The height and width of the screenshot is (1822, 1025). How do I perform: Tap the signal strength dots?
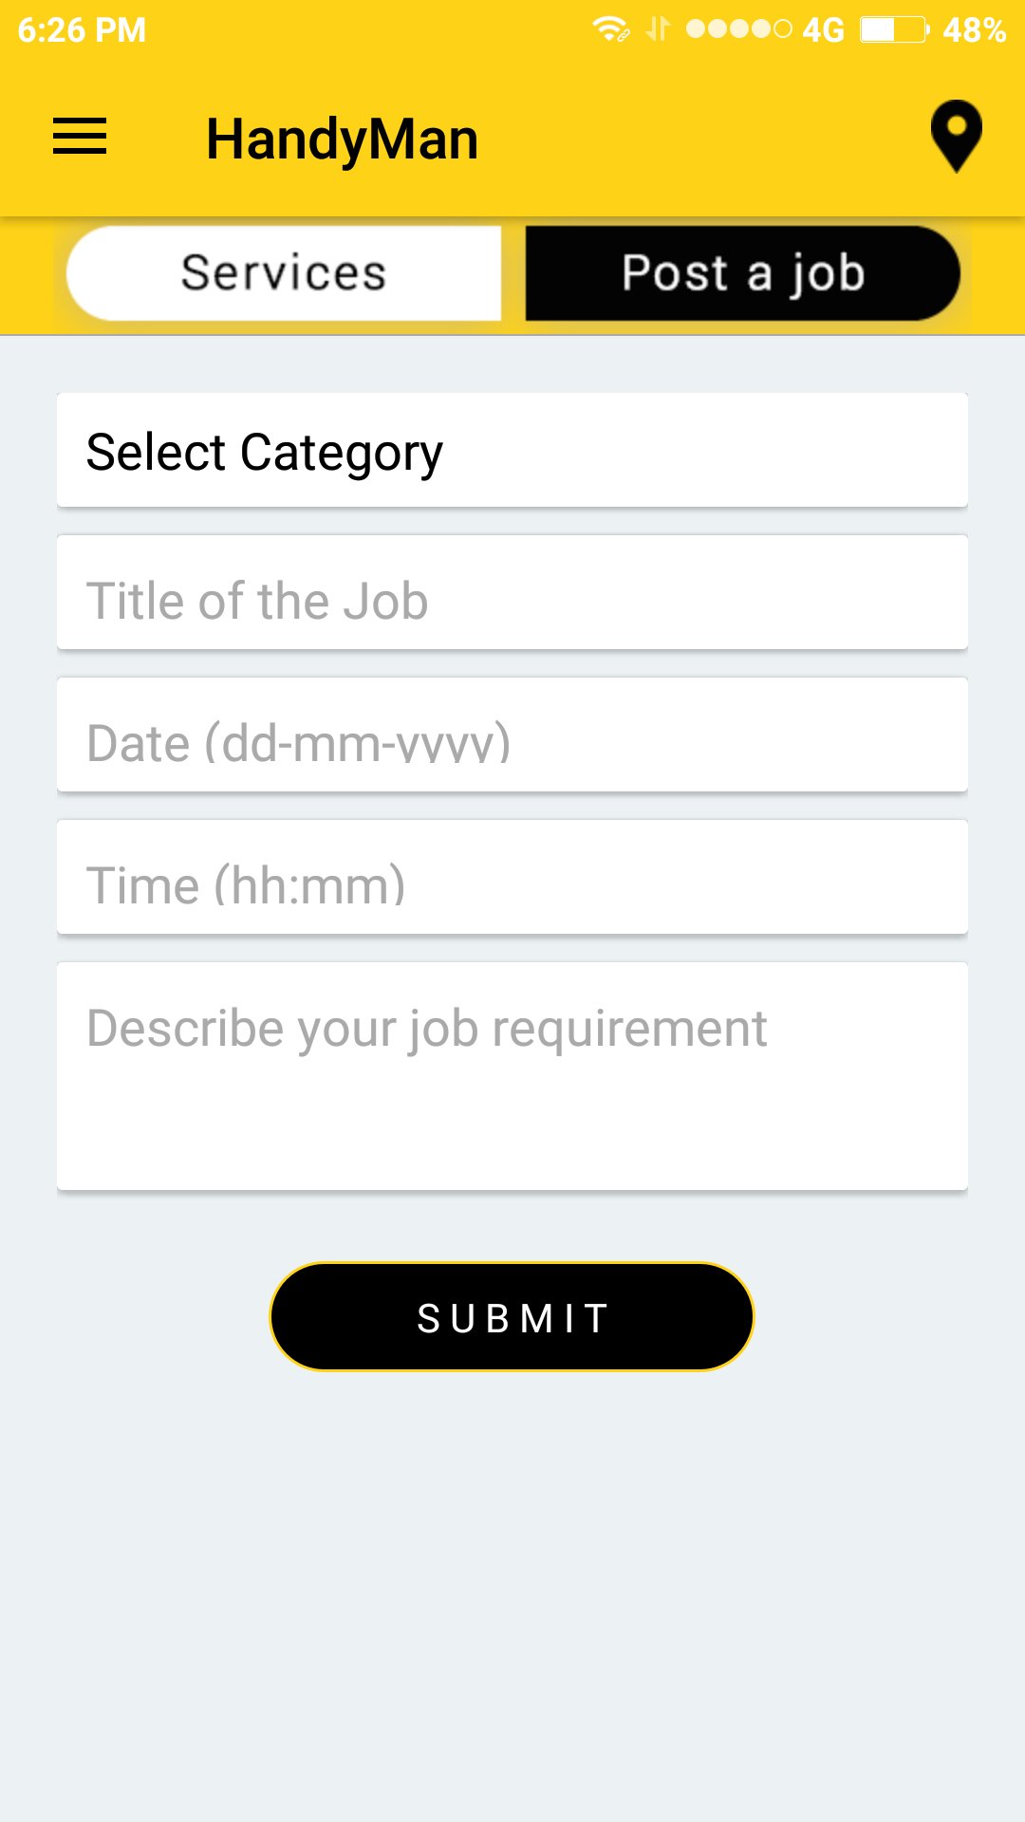click(x=738, y=29)
